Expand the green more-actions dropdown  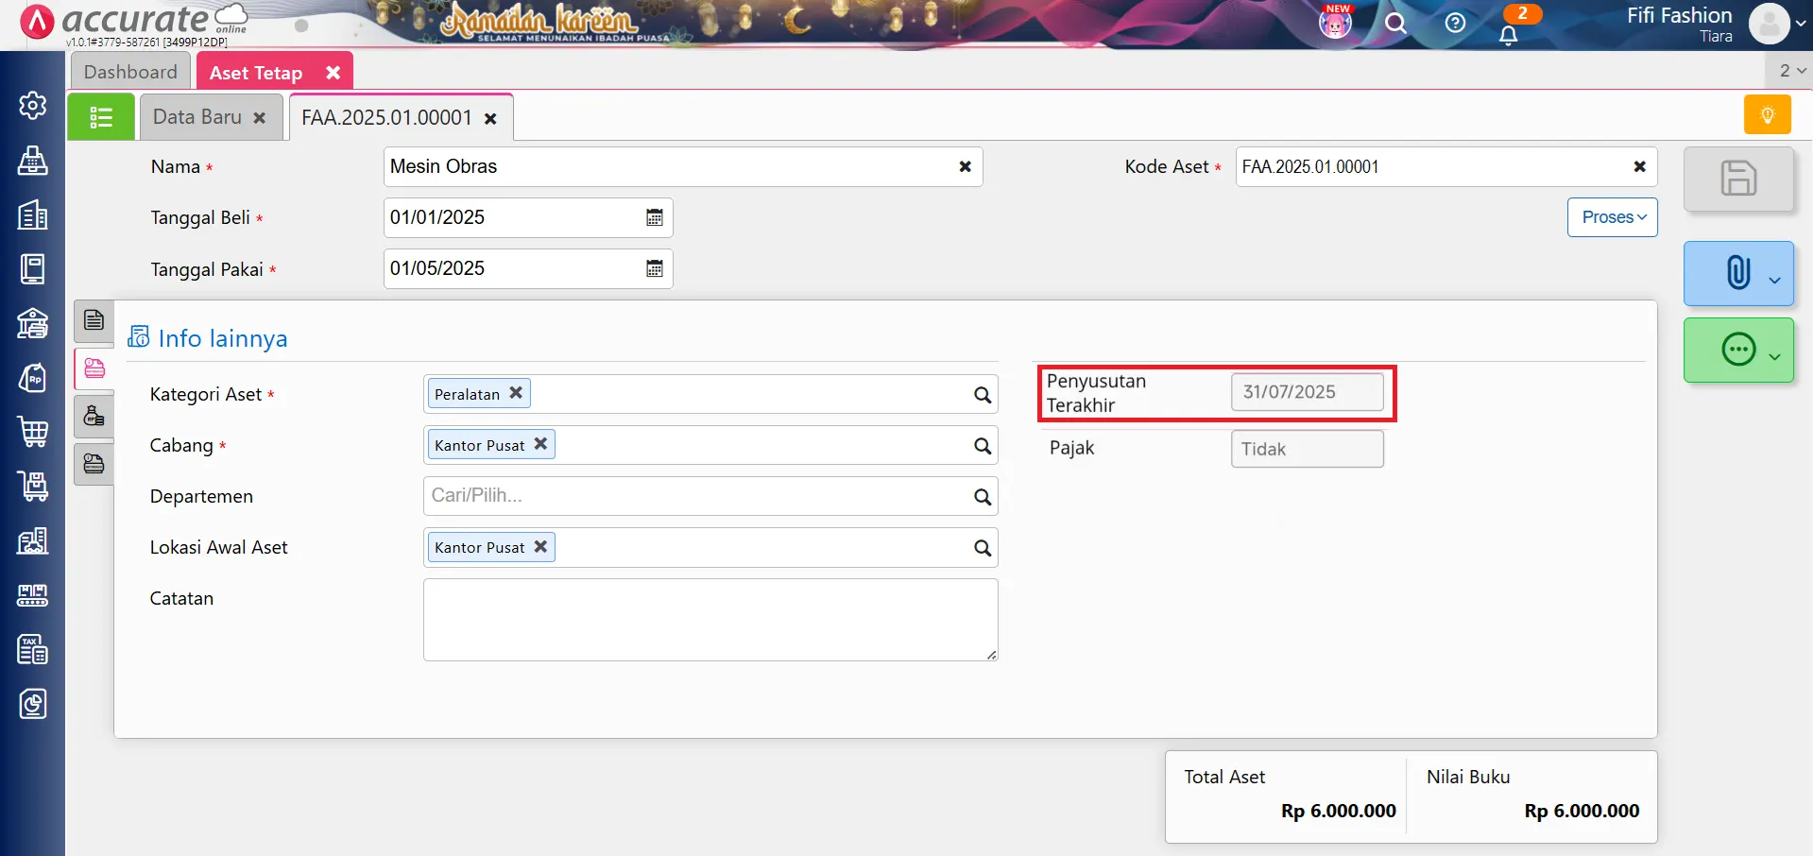(x=1774, y=356)
